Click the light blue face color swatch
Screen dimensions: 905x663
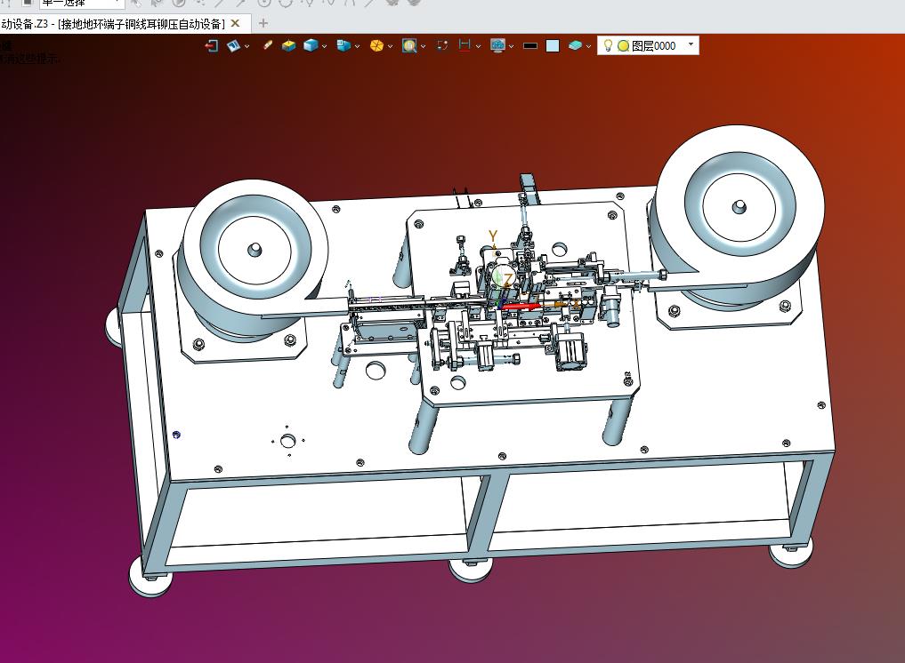553,46
